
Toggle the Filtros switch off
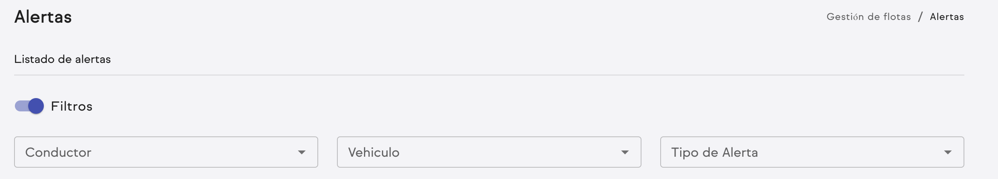[x=29, y=106]
